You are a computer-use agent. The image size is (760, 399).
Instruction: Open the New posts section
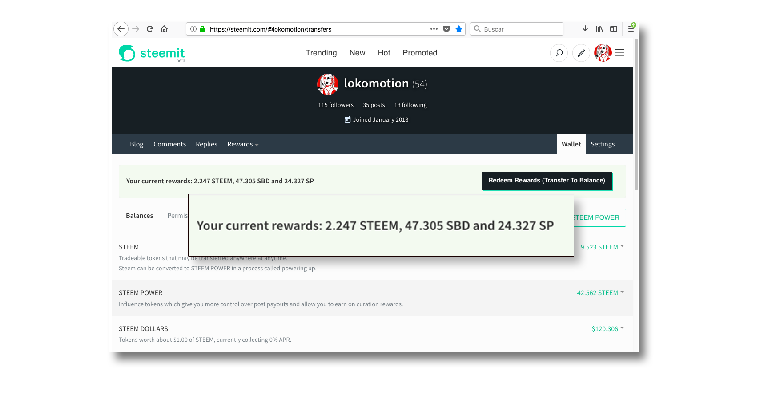tap(357, 53)
